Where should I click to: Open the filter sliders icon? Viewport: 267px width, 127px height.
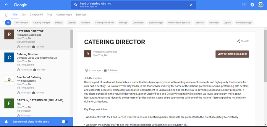(x=6, y=15)
